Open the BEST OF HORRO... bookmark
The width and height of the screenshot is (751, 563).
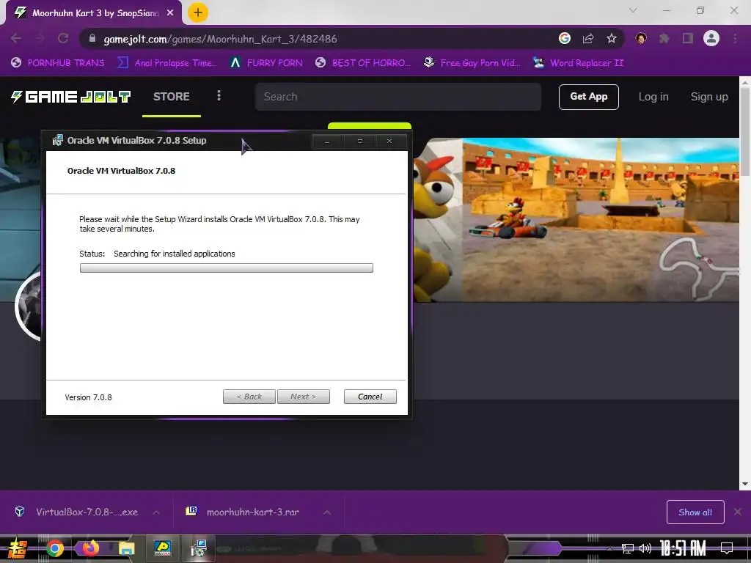pos(363,63)
